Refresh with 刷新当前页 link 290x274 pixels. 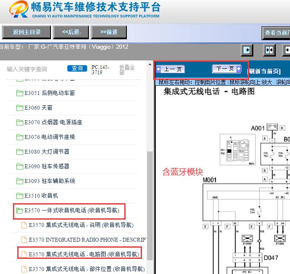pos(264,71)
